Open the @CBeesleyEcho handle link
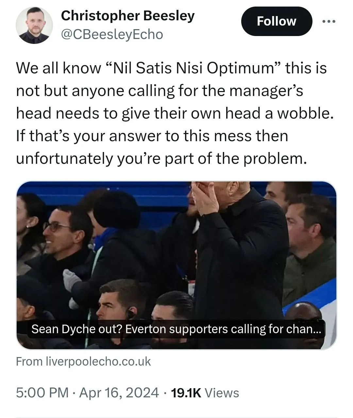 [112, 34]
